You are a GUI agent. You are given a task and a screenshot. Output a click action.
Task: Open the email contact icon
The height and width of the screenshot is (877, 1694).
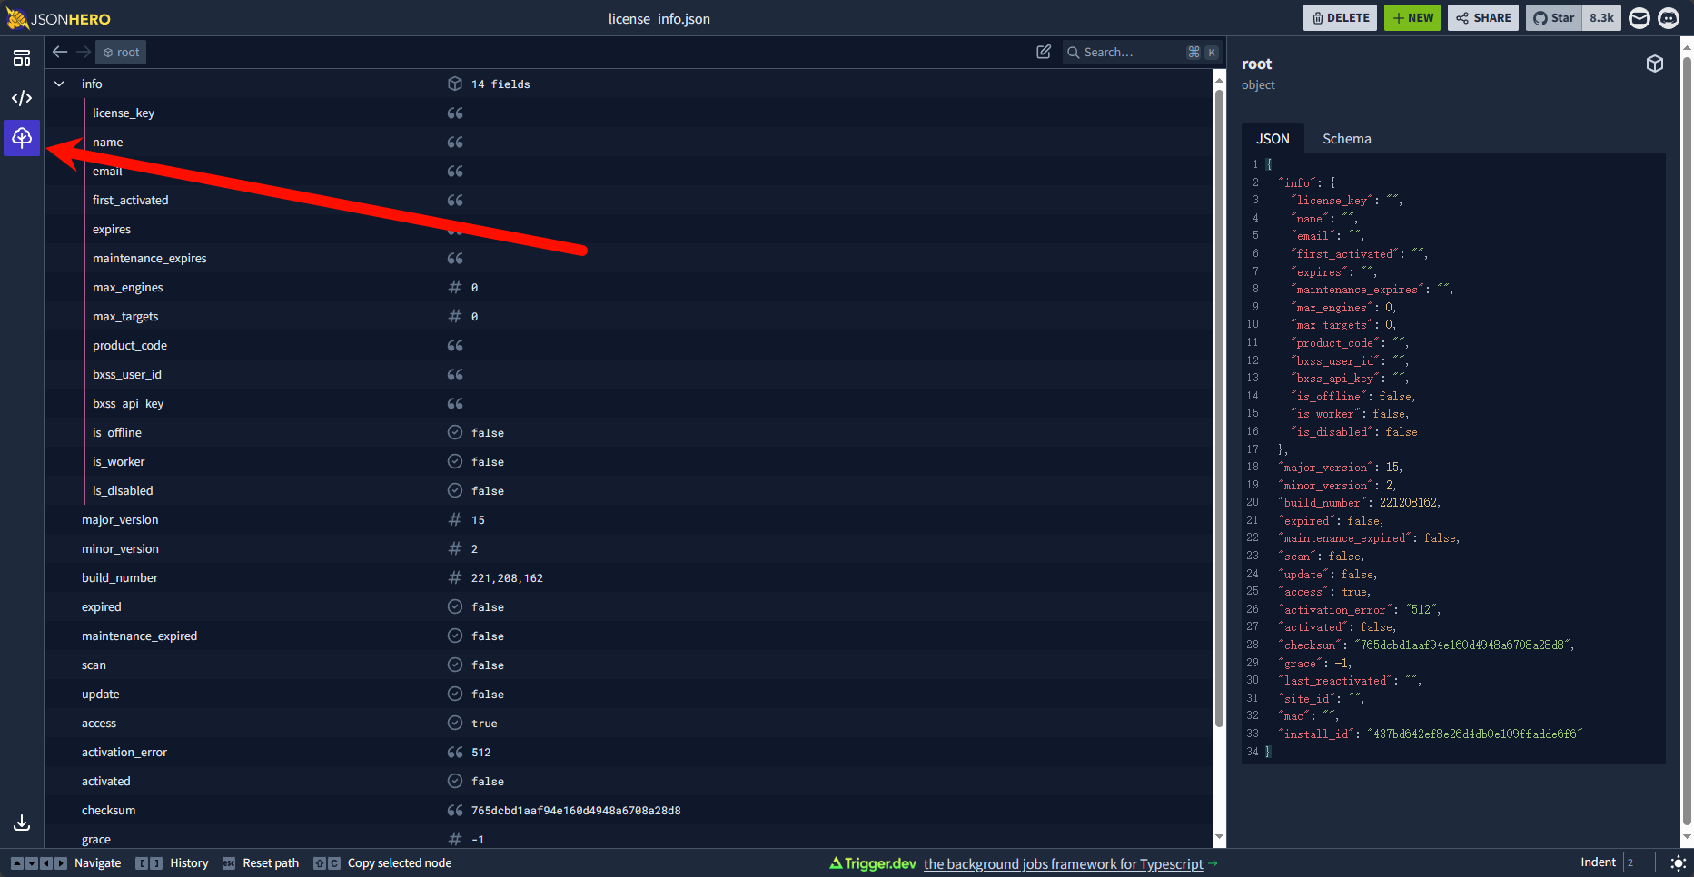tap(1639, 18)
